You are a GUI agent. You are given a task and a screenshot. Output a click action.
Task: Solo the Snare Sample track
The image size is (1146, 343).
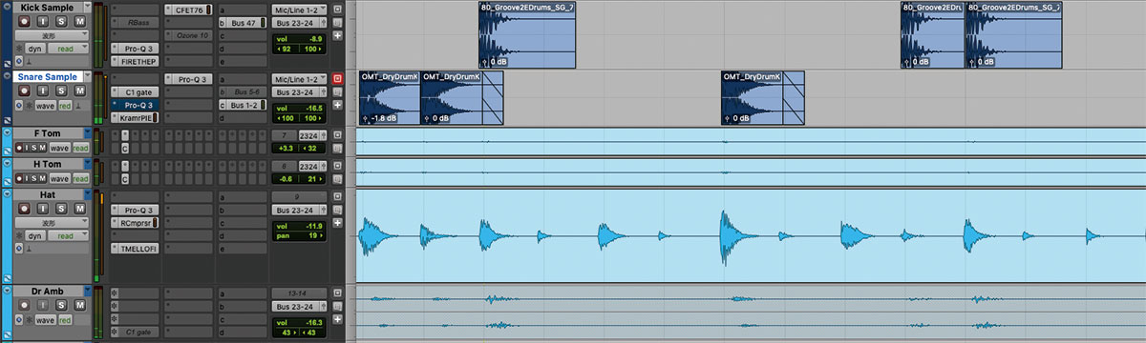tap(61, 91)
